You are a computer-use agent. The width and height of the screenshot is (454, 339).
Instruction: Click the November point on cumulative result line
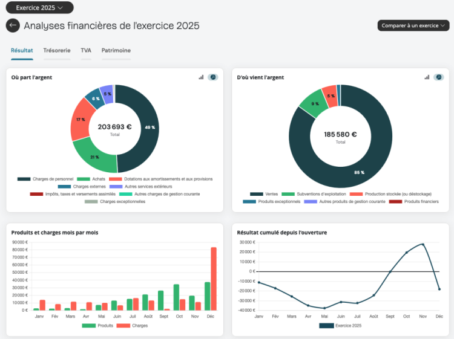click(423, 245)
